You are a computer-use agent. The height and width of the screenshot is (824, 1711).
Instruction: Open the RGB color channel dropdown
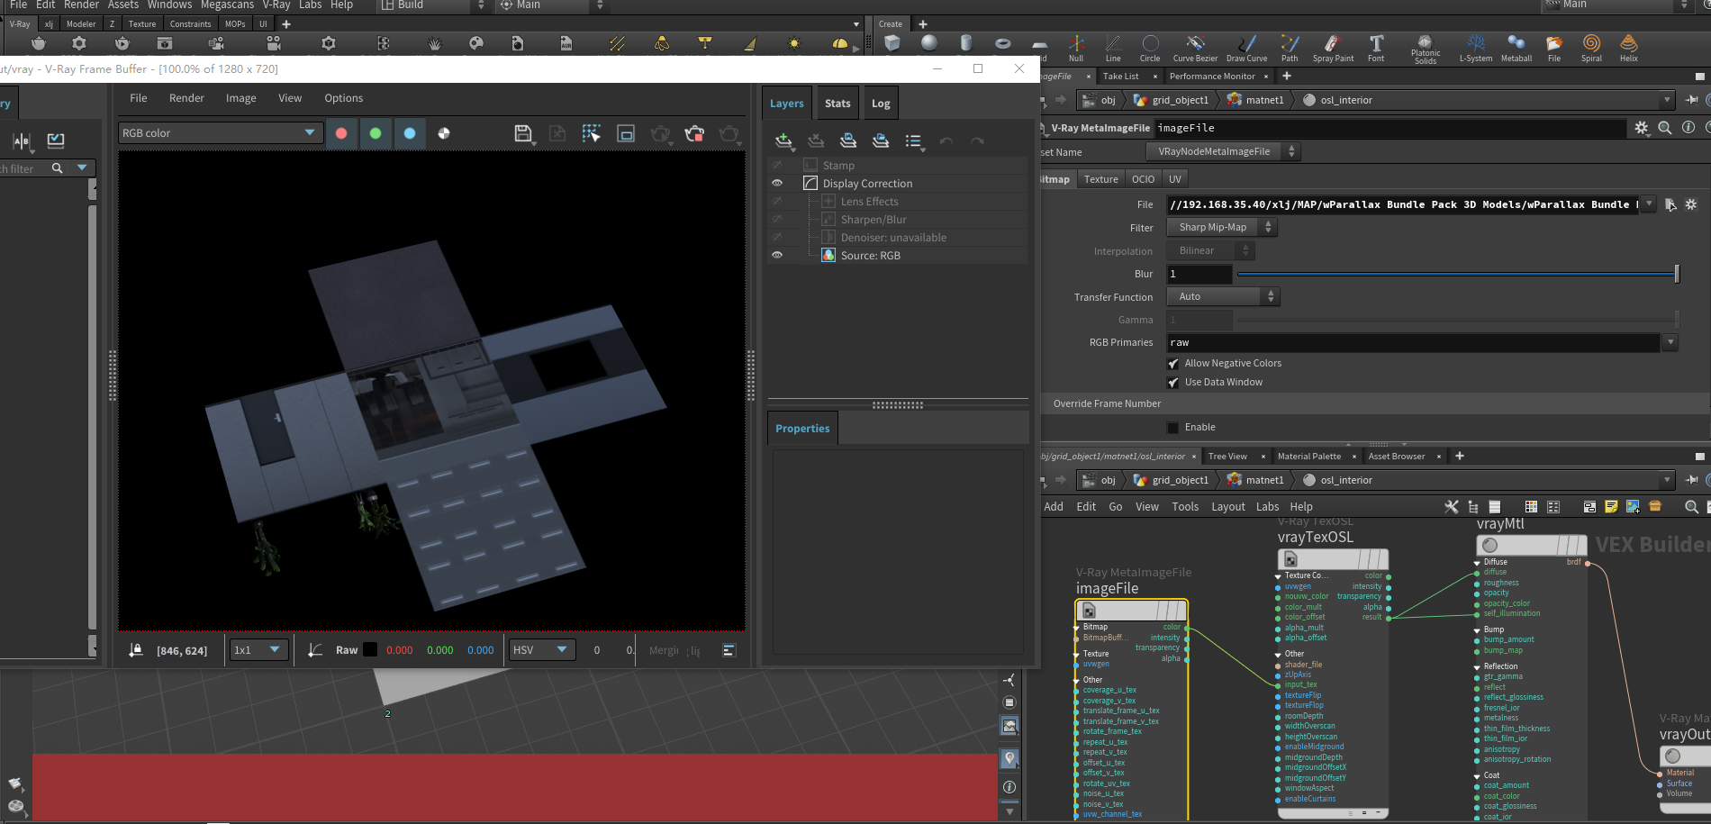click(219, 133)
